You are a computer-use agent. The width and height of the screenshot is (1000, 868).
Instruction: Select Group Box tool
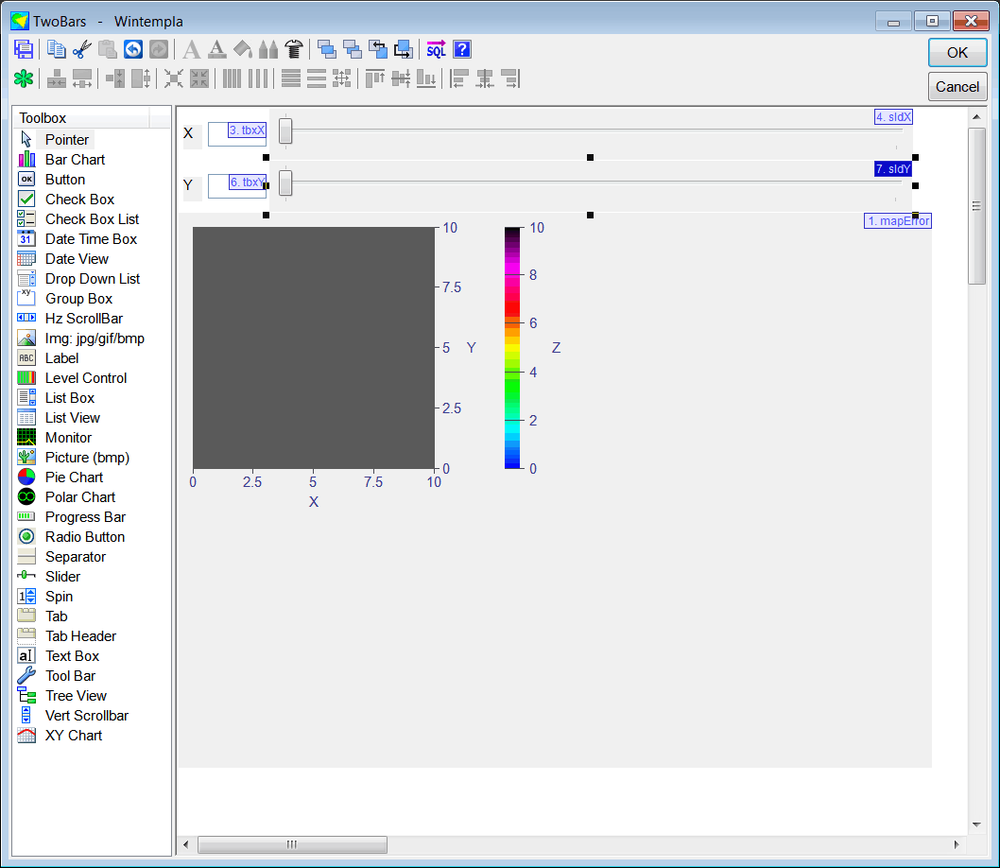78,299
